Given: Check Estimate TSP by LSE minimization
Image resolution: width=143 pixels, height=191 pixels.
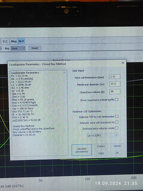Looking at the screenshot, I should click(x=117, y=117).
